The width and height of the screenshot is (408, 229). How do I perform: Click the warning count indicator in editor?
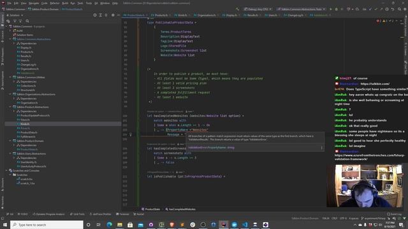pyautogui.click(x=385, y=21)
